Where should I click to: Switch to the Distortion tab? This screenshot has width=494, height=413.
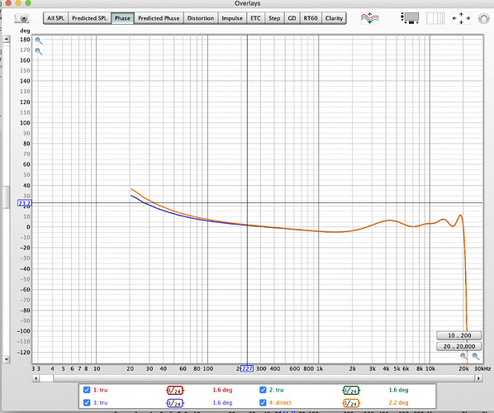[201, 18]
